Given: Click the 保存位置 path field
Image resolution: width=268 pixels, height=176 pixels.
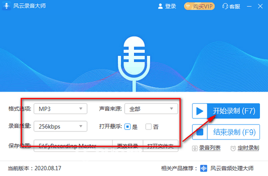Looking at the screenshot, I should [73, 146].
